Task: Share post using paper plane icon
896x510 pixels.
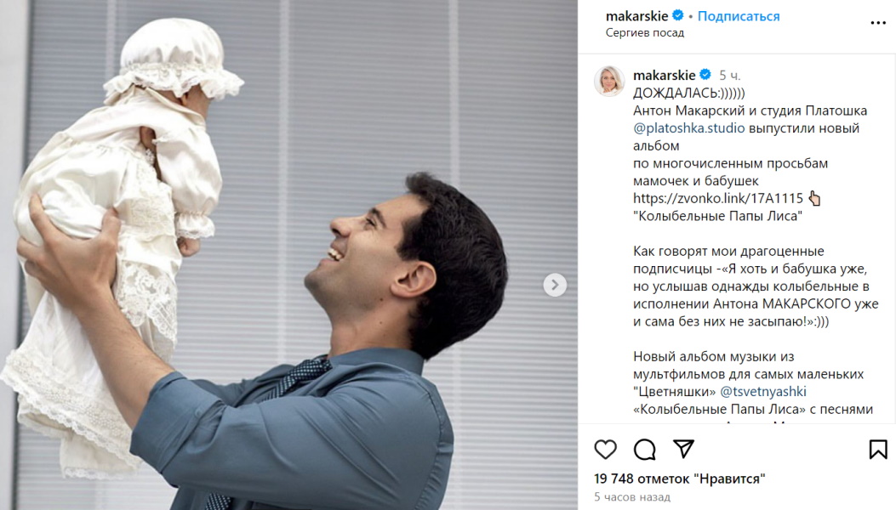Action: pyautogui.click(x=683, y=449)
